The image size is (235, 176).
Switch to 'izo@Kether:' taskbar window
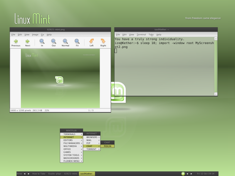click(x=87, y=174)
